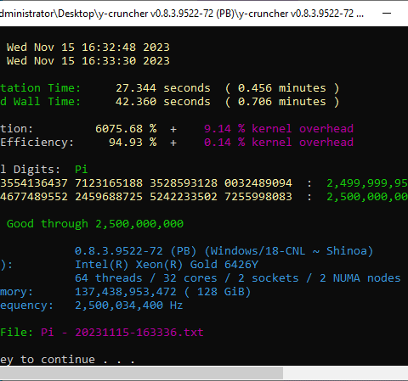Click the 27.344 seconds computation time

163,88
